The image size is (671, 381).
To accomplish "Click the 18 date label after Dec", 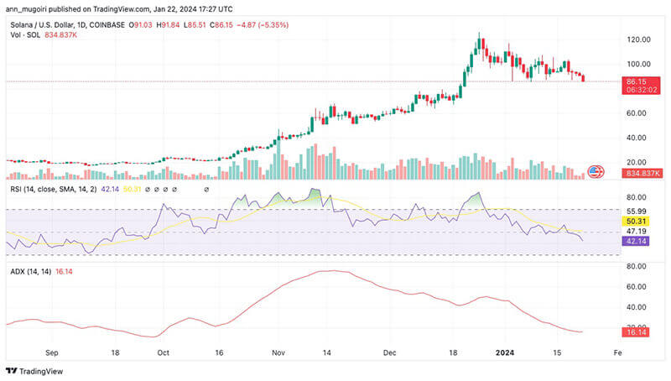I will click(x=453, y=352).
